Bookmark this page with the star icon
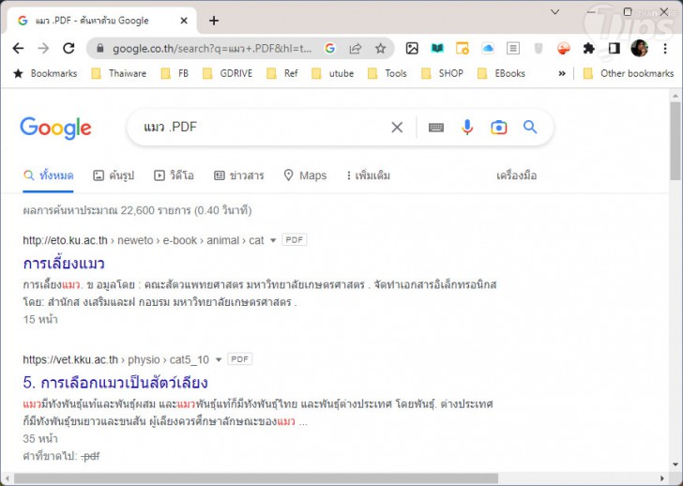This screenshot has width=683, height=486. (381, 49)
